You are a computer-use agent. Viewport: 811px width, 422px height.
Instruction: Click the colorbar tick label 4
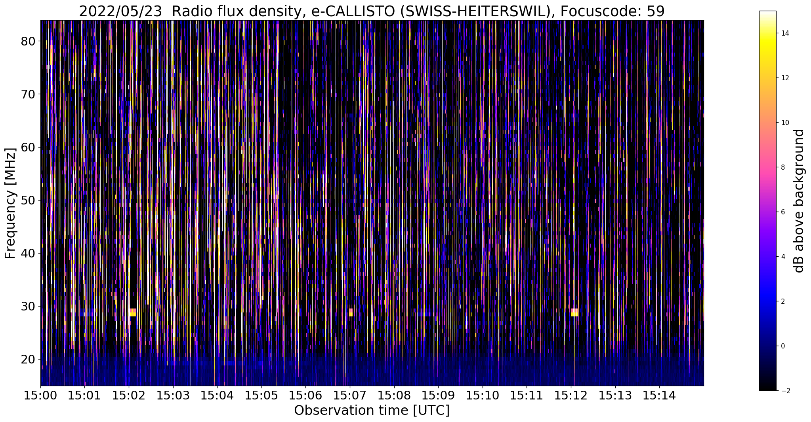pos(782,257)
